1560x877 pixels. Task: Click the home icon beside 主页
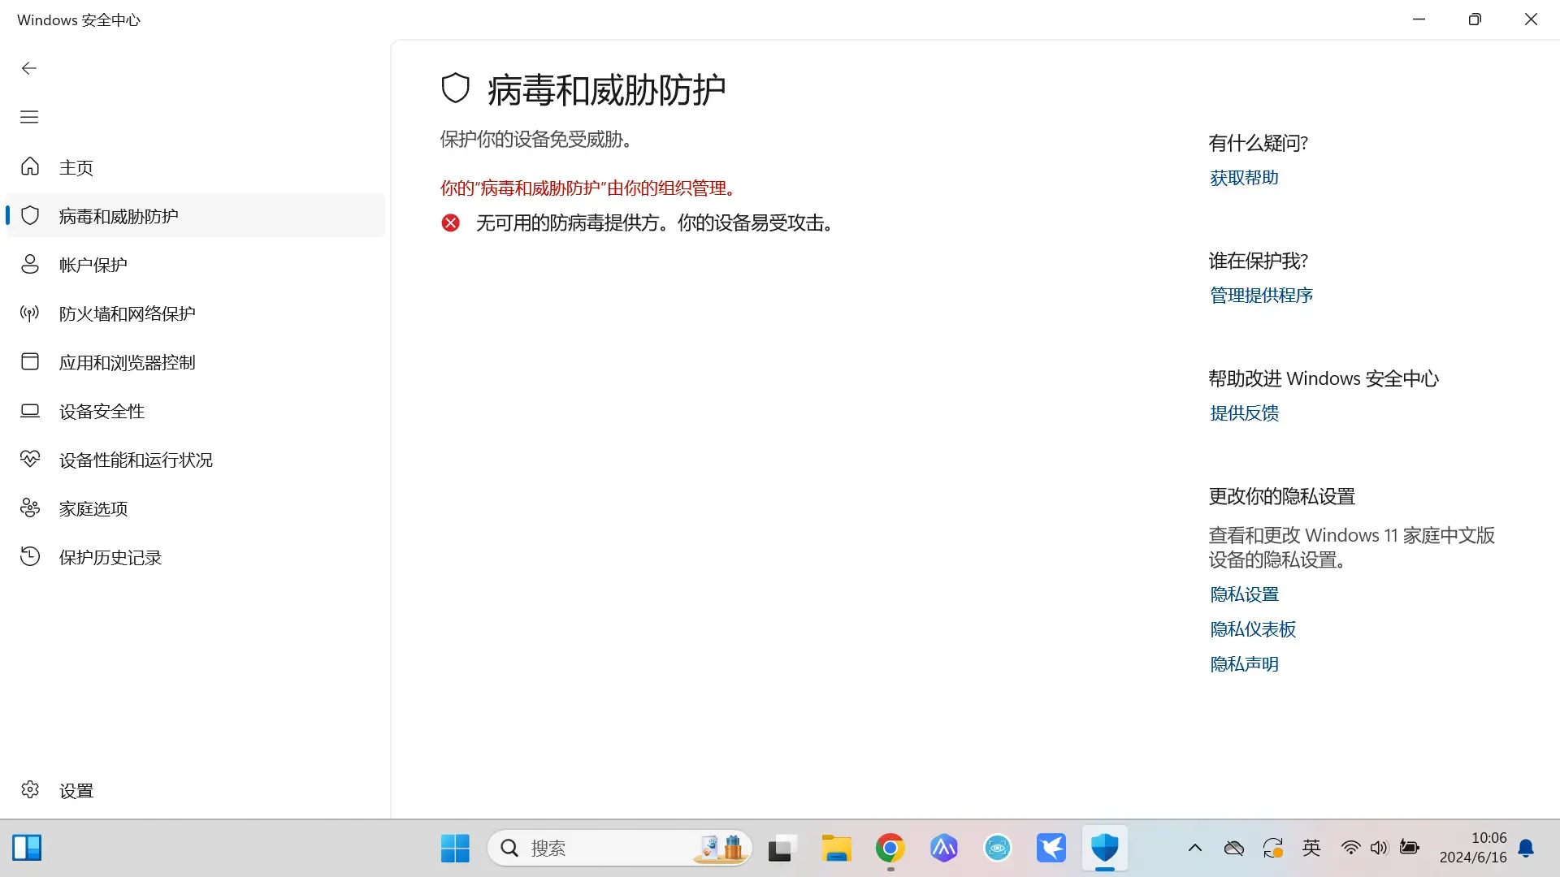(x=30, y=166)
